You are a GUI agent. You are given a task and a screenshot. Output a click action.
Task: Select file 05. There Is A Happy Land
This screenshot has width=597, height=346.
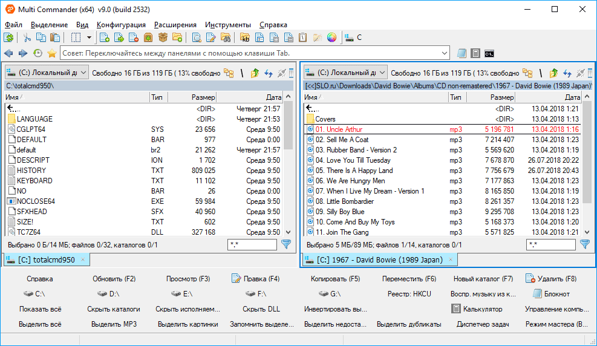[x=442, y=171]
